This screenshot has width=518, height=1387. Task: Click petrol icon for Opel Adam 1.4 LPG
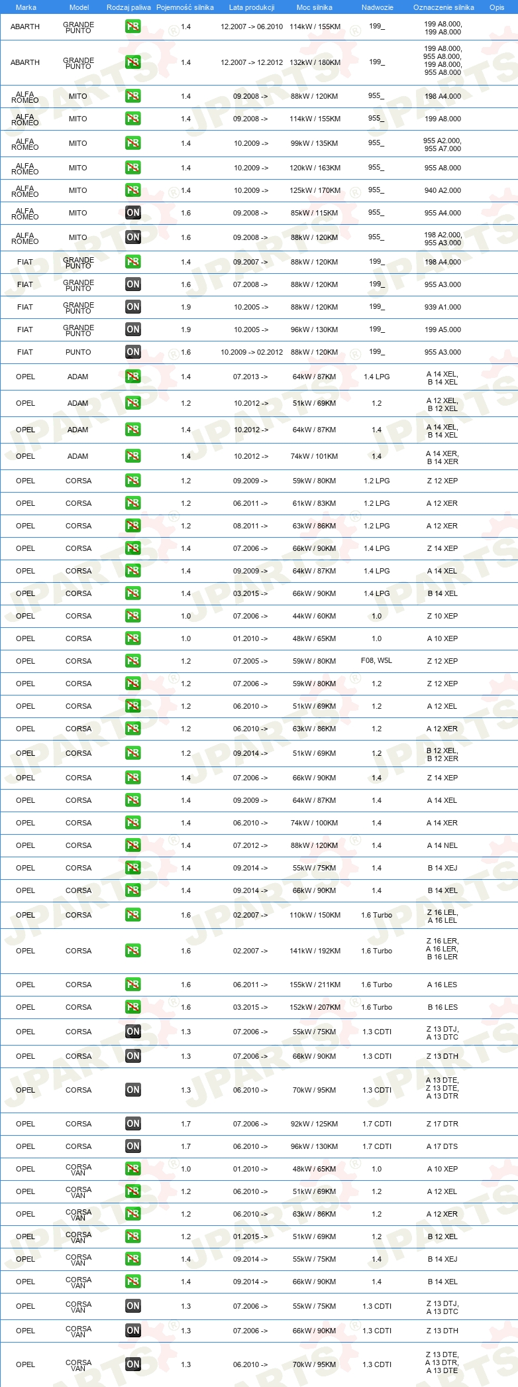pyautogui.click(x=133, y=377)
